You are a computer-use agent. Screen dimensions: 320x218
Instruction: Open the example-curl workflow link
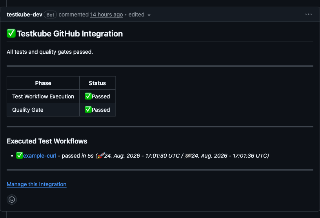coord(40,156)
